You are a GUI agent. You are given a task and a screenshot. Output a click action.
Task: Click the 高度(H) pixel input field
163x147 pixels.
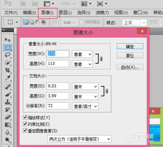tap(58, 64)
